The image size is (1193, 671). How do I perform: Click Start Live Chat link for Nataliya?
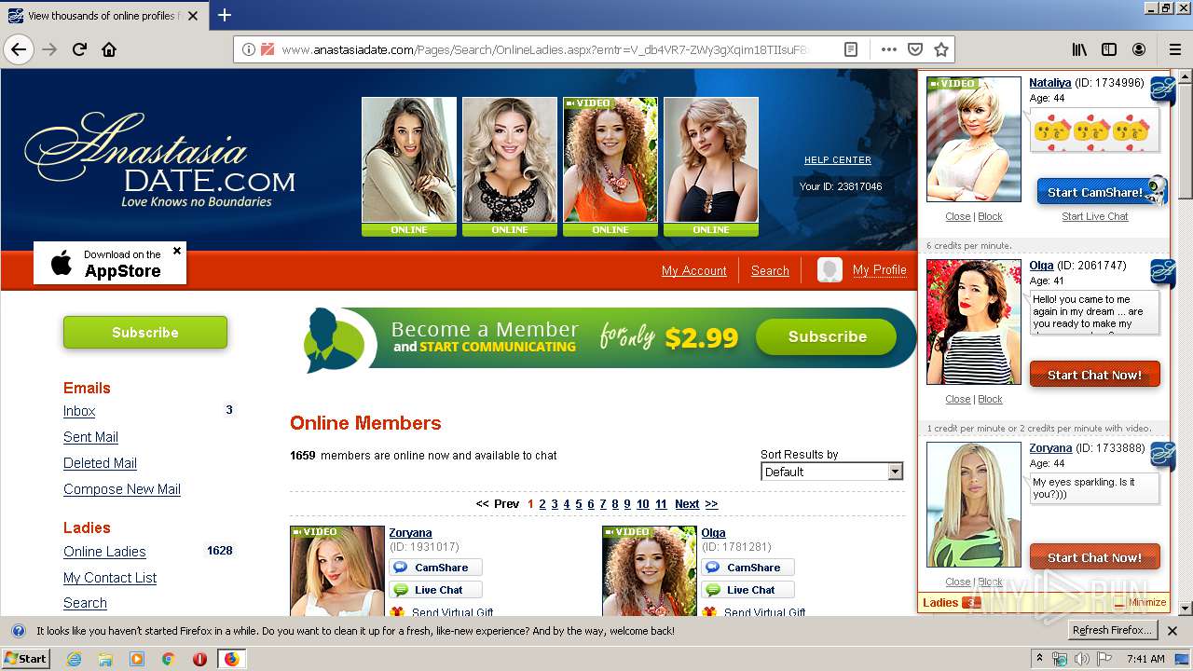coord(1094,216)
